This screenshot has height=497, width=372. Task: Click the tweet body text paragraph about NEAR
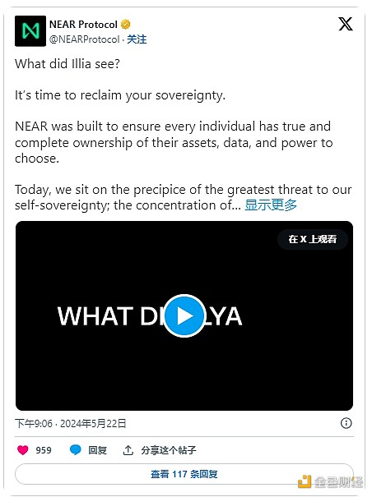click(174, 142)
